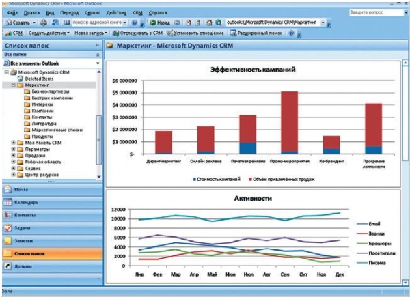Click the Send/Receive sync icon
Screen dimensions: 410x297
(x=55, y=23)
